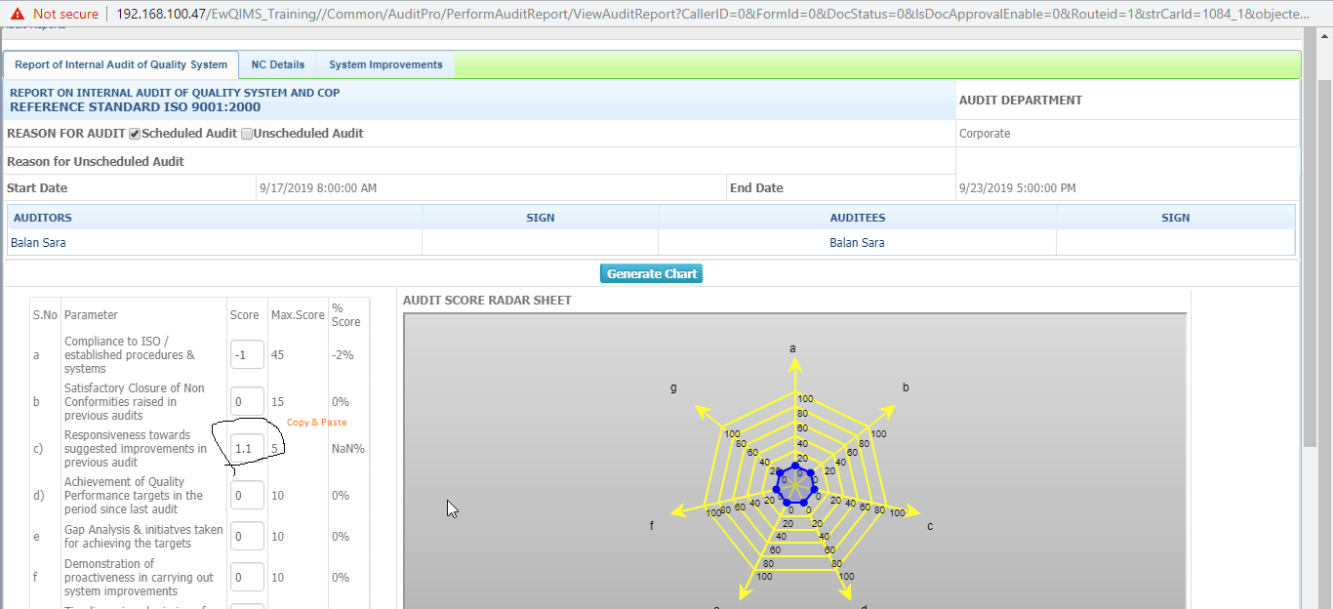
Task: Click the Not secure warning icon
Action: [17, 14]
